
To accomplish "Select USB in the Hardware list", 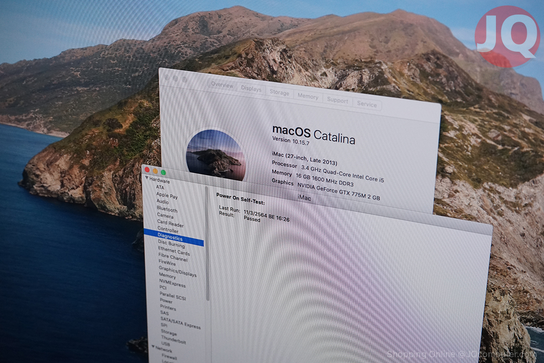I will click(x=166, y=345).
